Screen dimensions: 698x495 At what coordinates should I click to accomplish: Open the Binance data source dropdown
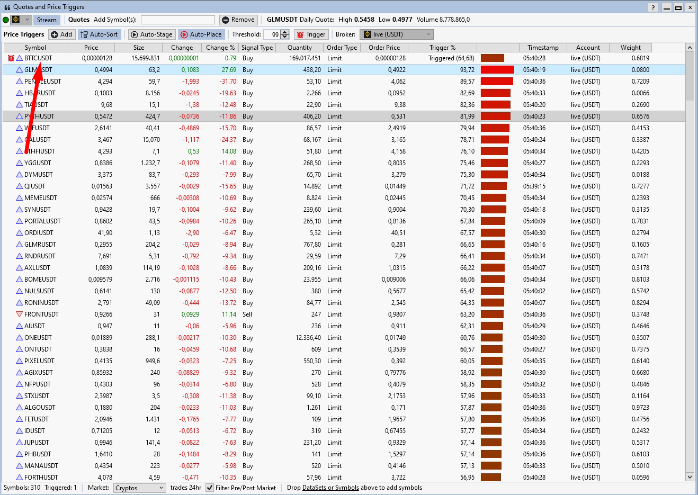coord(21,20)
